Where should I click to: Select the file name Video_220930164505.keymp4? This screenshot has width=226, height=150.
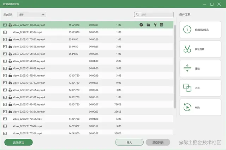[x=29, y=54]
